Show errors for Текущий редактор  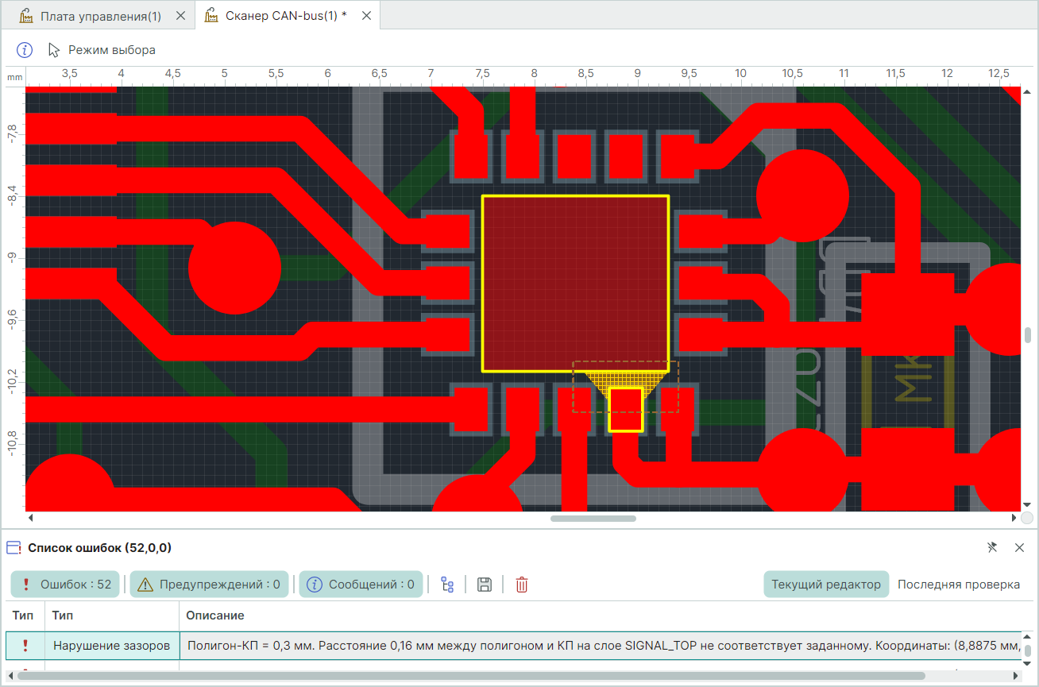[826, 585]
